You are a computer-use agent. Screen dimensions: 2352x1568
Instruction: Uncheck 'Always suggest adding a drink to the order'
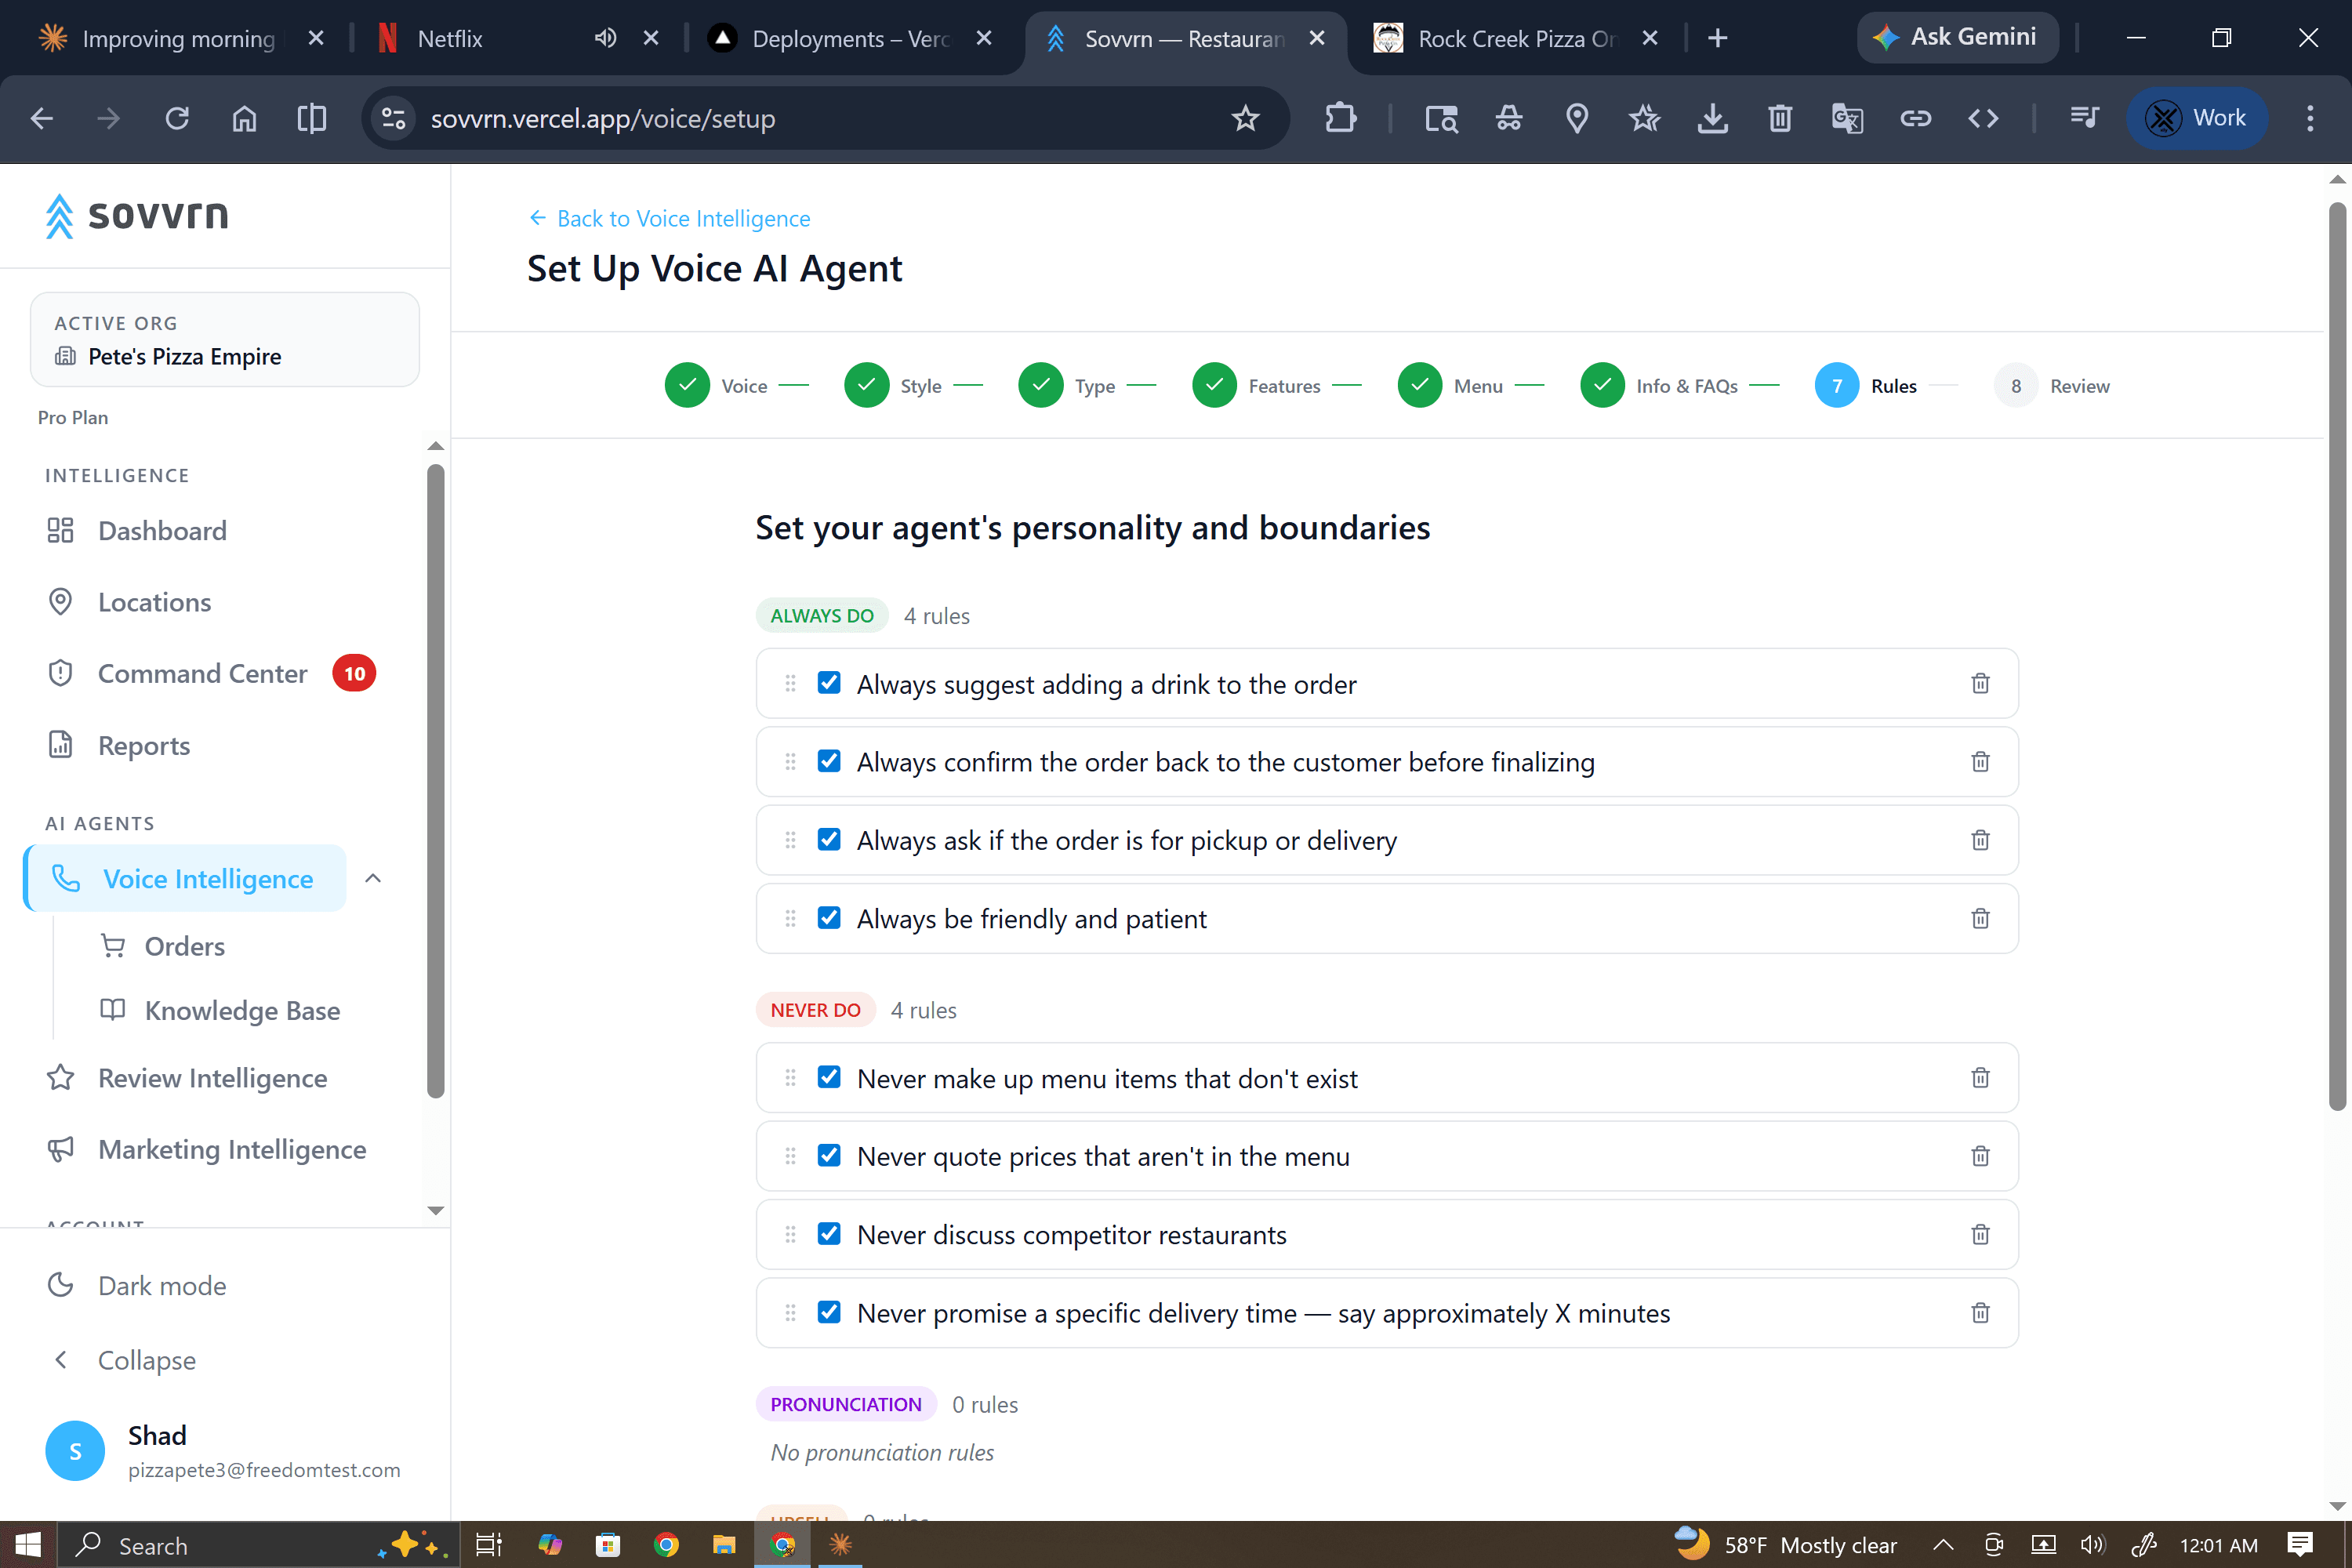(x=829, y=682)
